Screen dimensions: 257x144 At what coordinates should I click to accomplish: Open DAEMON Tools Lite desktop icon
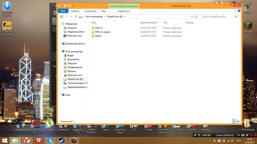[7, 9]
